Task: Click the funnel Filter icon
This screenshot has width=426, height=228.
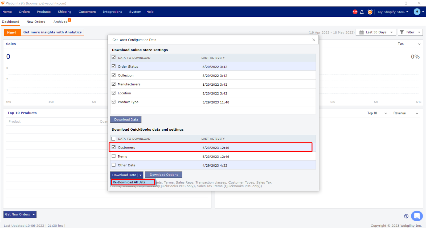Action: click(402, 32)
